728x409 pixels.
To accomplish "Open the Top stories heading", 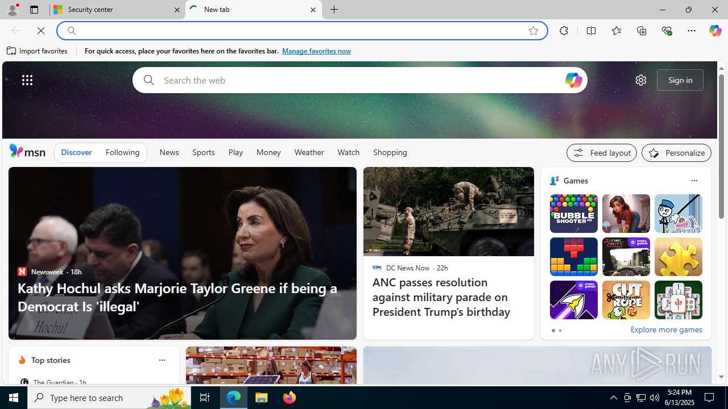I will click(51, 360).
